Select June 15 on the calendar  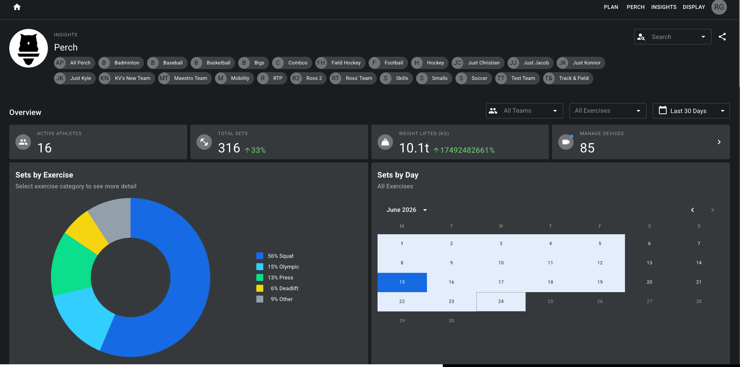coord(402,282)
